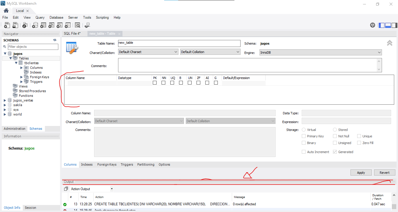The height and width of the screenshot is (212, 398).
Task: Collapse the jugos schema node
Action: click(x=5, y=54)
